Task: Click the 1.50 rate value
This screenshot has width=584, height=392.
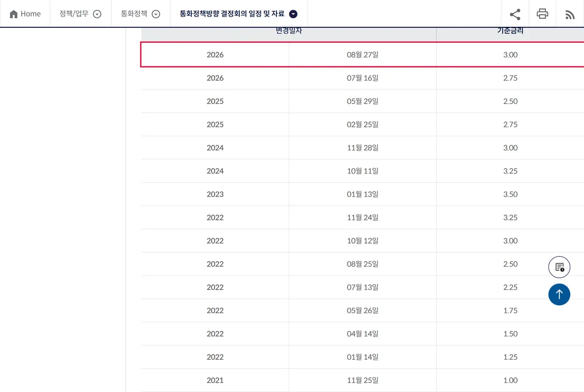Action: [510, 334]
